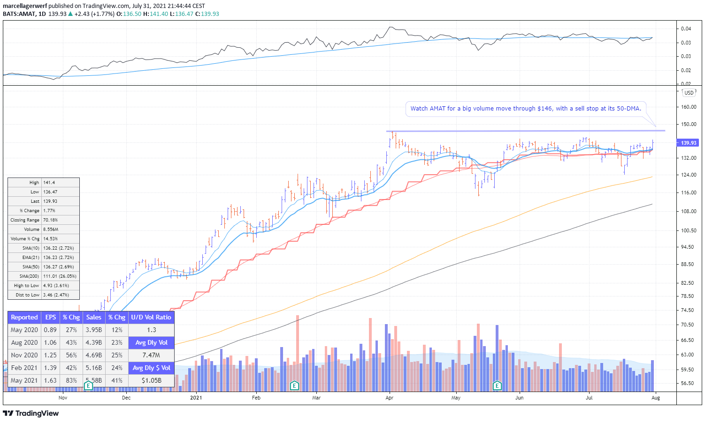This screenshot has height=422, width=705.
Task: Click the earnings E marker in late May
Action: tap(497, 386)
